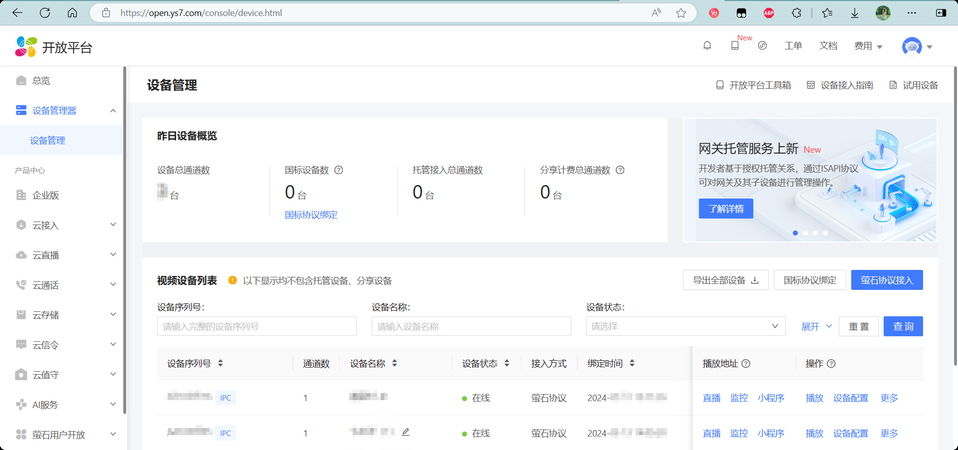The image size is (958, 450).
Task: Open the 费用 dropdown in header
Action: click(868, 46)
